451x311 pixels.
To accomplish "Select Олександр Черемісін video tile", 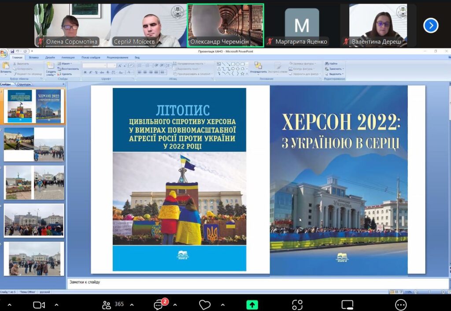I will (225, 25).
